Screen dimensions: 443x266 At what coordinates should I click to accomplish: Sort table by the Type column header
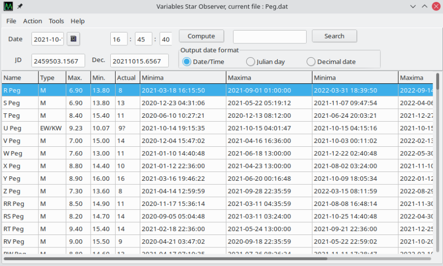click(52, 77)
